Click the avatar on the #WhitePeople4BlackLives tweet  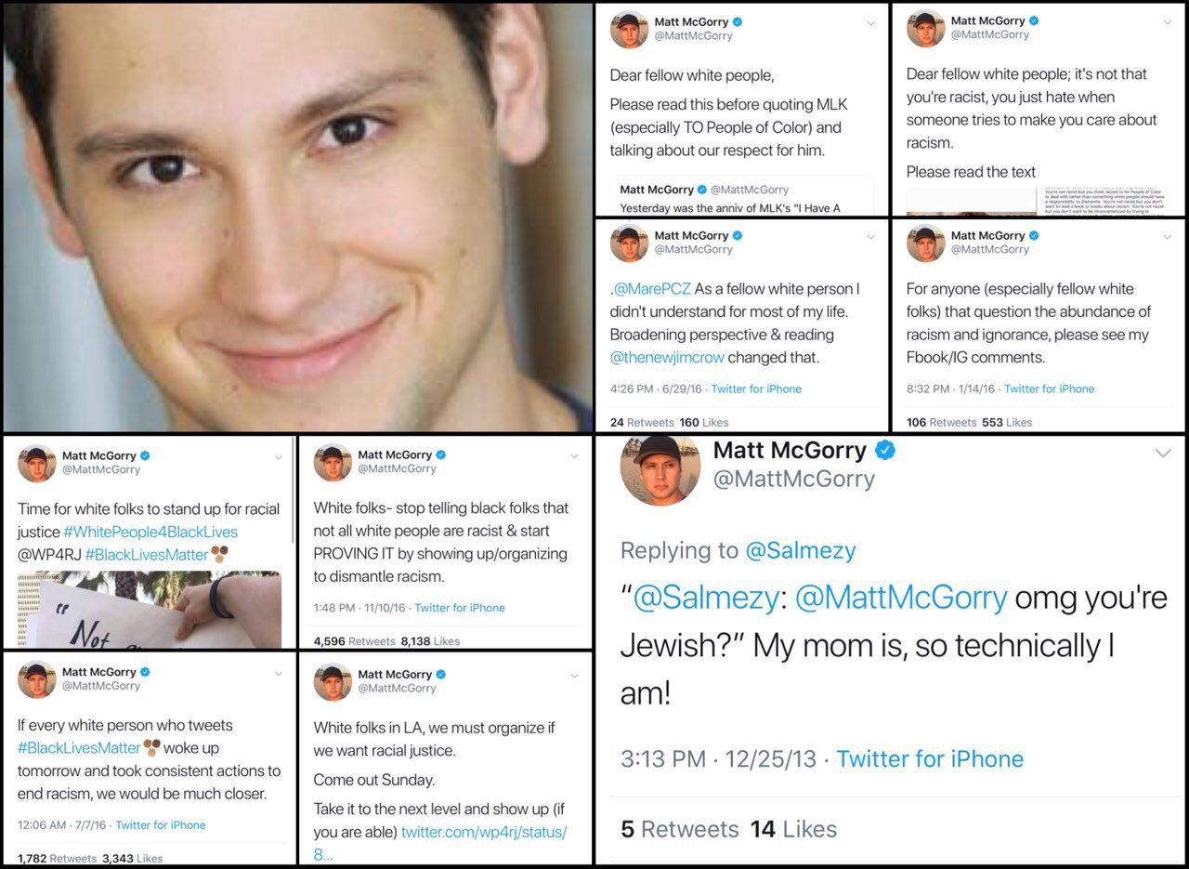[x=37, y=463]
